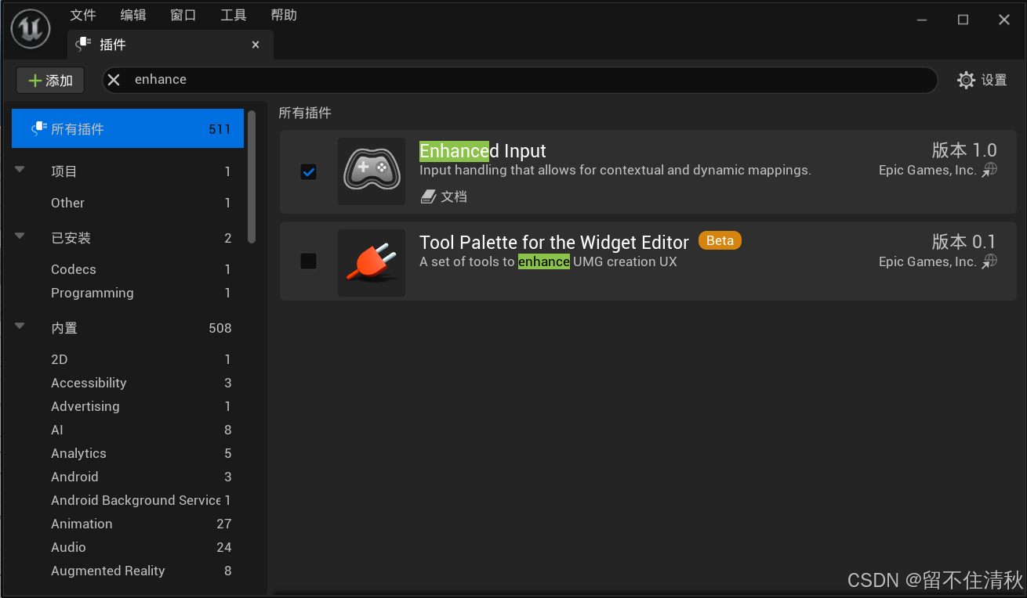The height and width of the screenshot is (598, 1027).
Task: Click the plug icon in 所有插件 row
Action: coord(38,128)
